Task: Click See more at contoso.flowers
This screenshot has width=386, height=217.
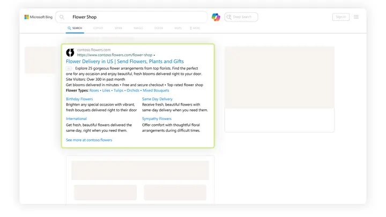Action: 89,140
